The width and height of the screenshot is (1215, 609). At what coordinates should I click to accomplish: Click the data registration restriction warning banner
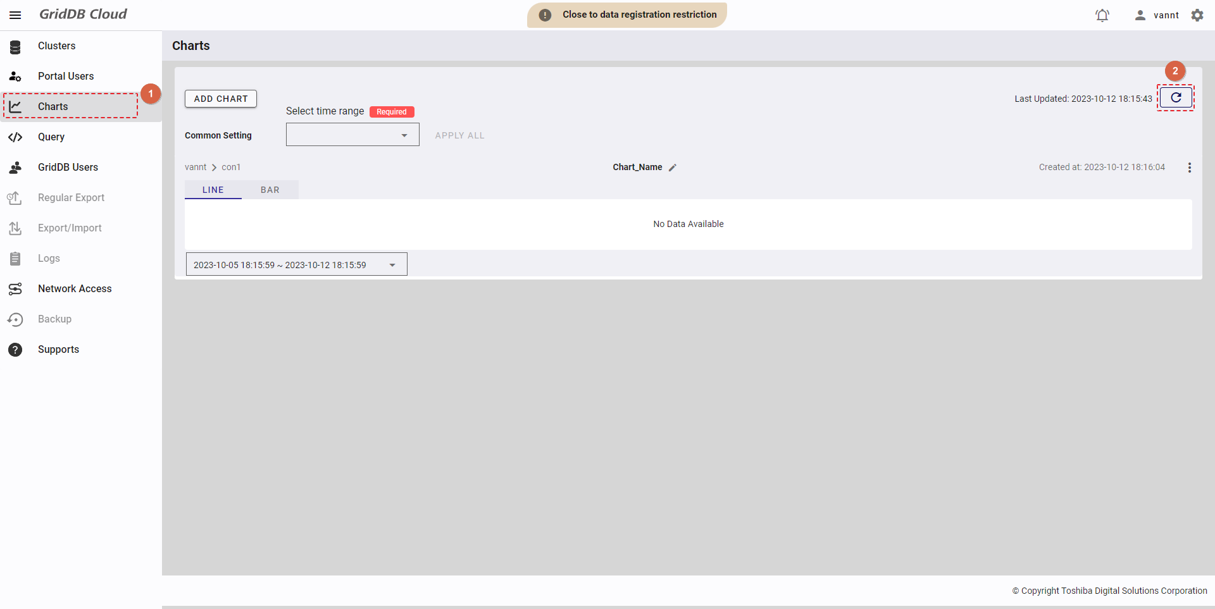pyautogui.click(x=626, y=15)
